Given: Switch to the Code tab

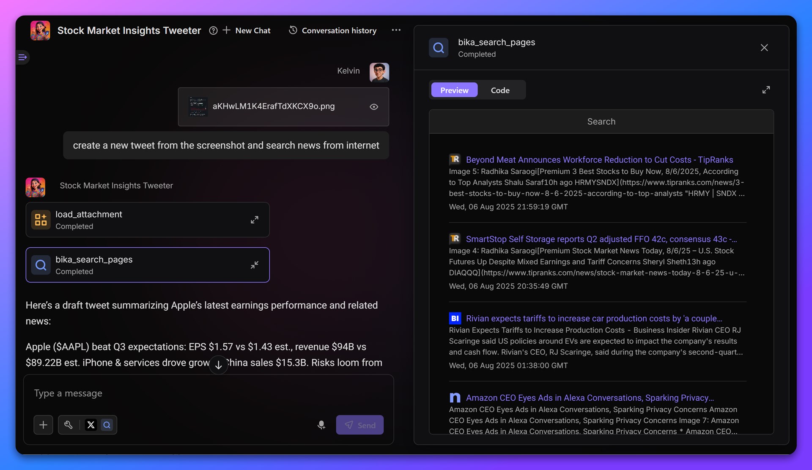Looking at the screenshot, I should [x=500, y=90].
